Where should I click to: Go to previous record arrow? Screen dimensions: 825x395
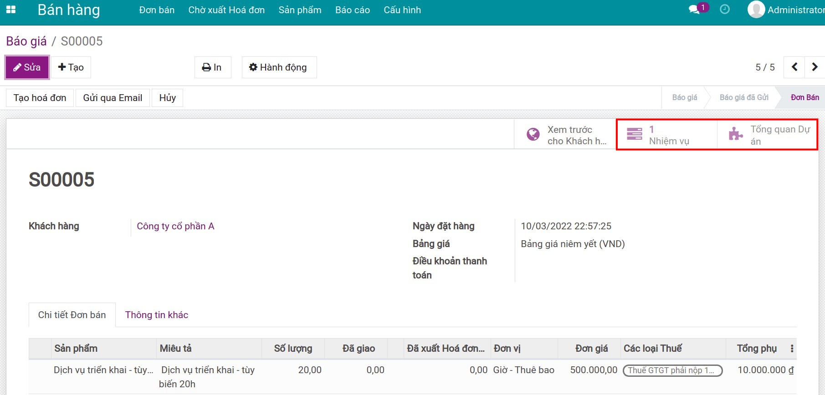(794, 67)
